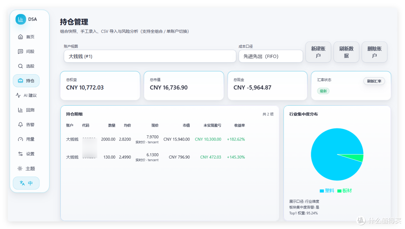Click the 持仓明细 heading
The height and width of the screenshot is (229, 405).
click(x=74, y=114)
